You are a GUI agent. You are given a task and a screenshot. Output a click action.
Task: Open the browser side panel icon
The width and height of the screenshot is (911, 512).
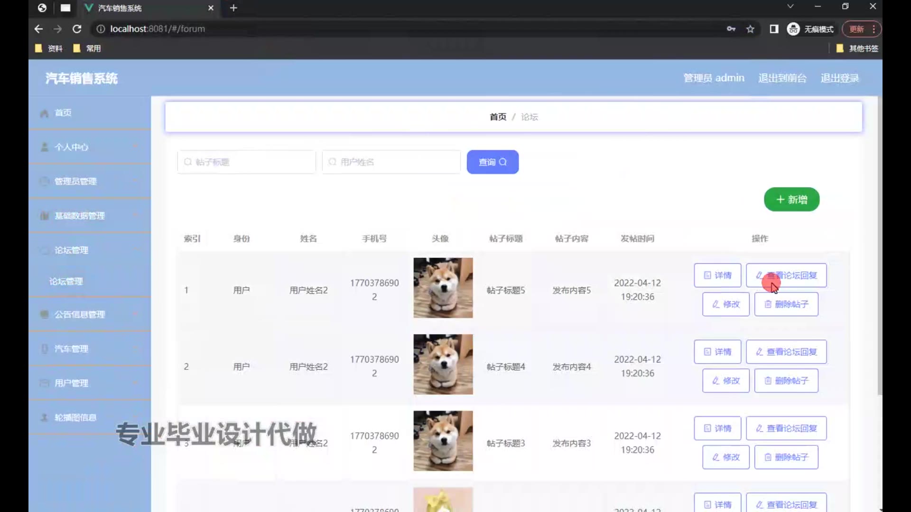point(774,29)
